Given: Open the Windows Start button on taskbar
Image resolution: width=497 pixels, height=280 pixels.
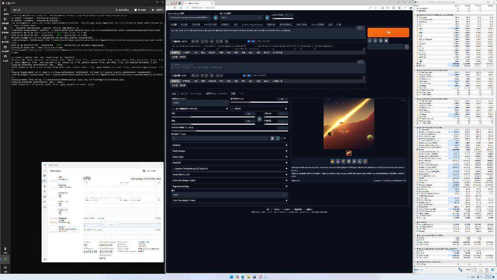Looking at the screenshot, I should coord(231,277).
